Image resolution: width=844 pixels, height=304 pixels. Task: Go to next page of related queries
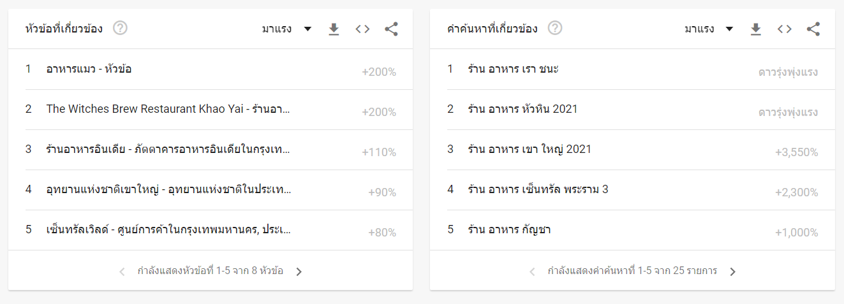[732, 271]
